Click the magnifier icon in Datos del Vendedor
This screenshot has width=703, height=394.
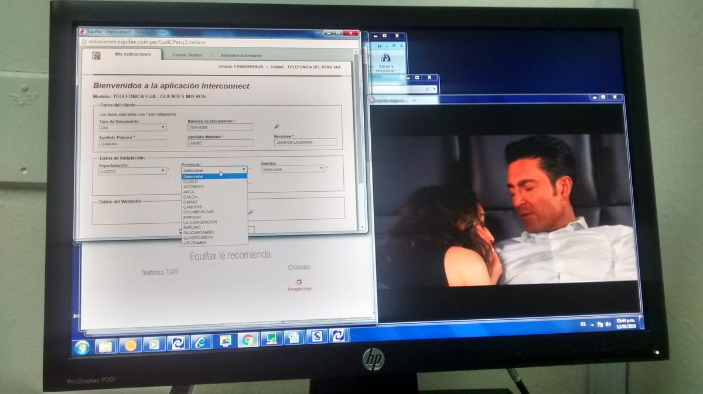(251, 212)
